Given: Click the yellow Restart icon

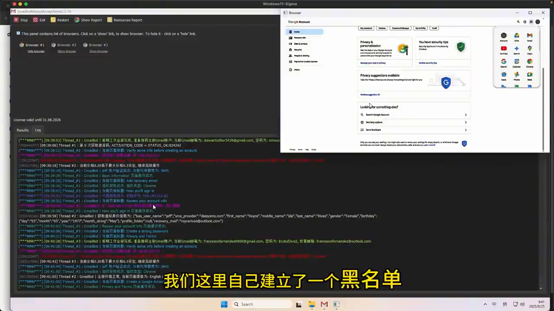Looking at the screenshot, I should point(53,20).
